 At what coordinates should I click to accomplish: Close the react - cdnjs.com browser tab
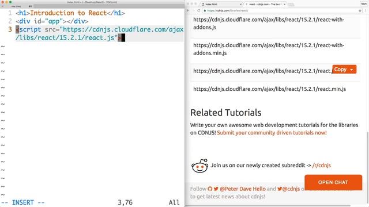tap(284, 4)
